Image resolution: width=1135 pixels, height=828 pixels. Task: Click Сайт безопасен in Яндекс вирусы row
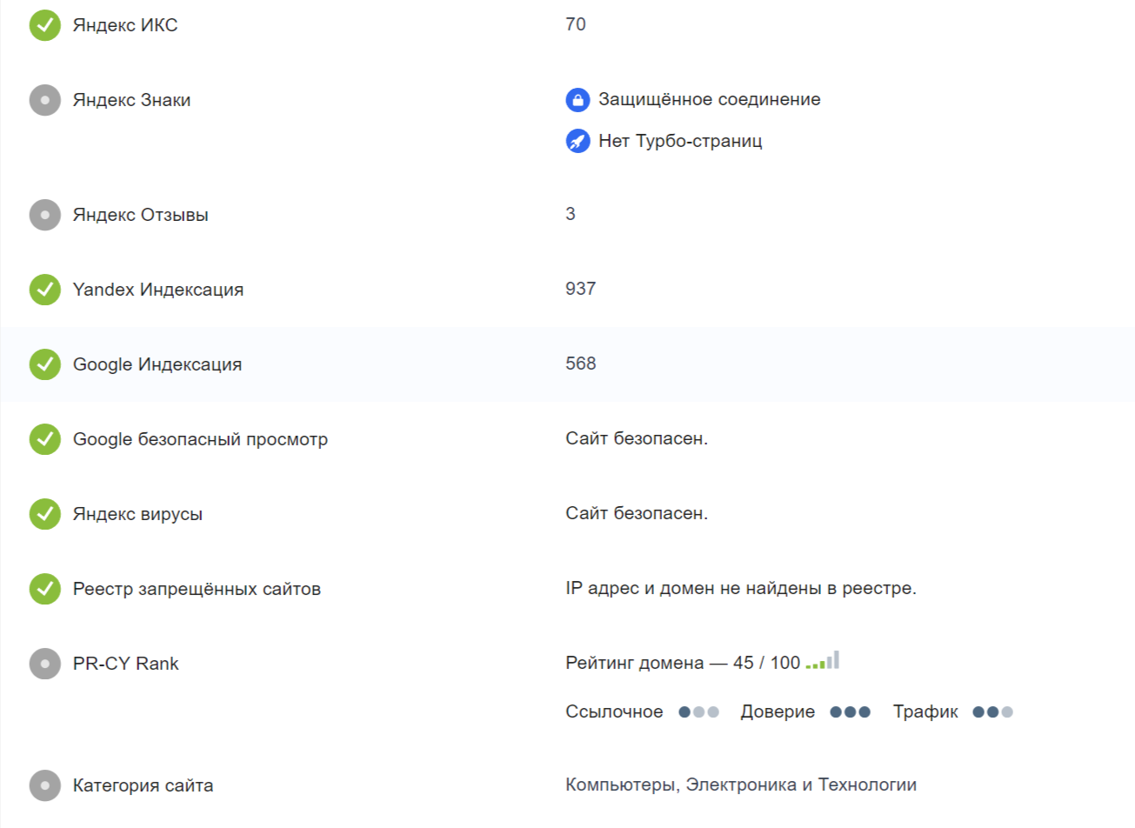click(637, 513)
